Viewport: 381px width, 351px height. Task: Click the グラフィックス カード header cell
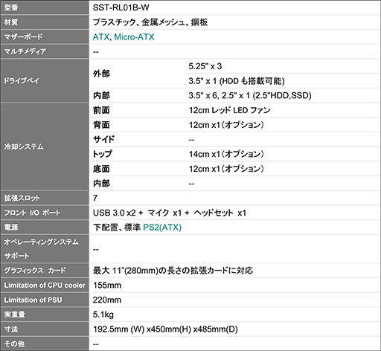pyautogui.click(x=45, y=271)
